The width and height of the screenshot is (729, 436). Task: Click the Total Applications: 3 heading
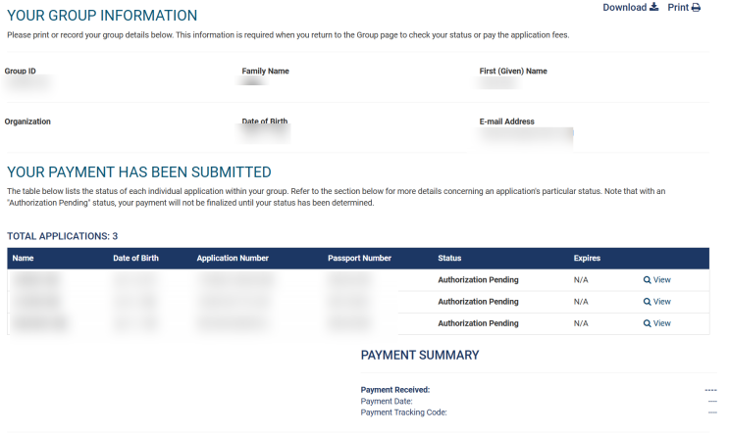[62, 236]
